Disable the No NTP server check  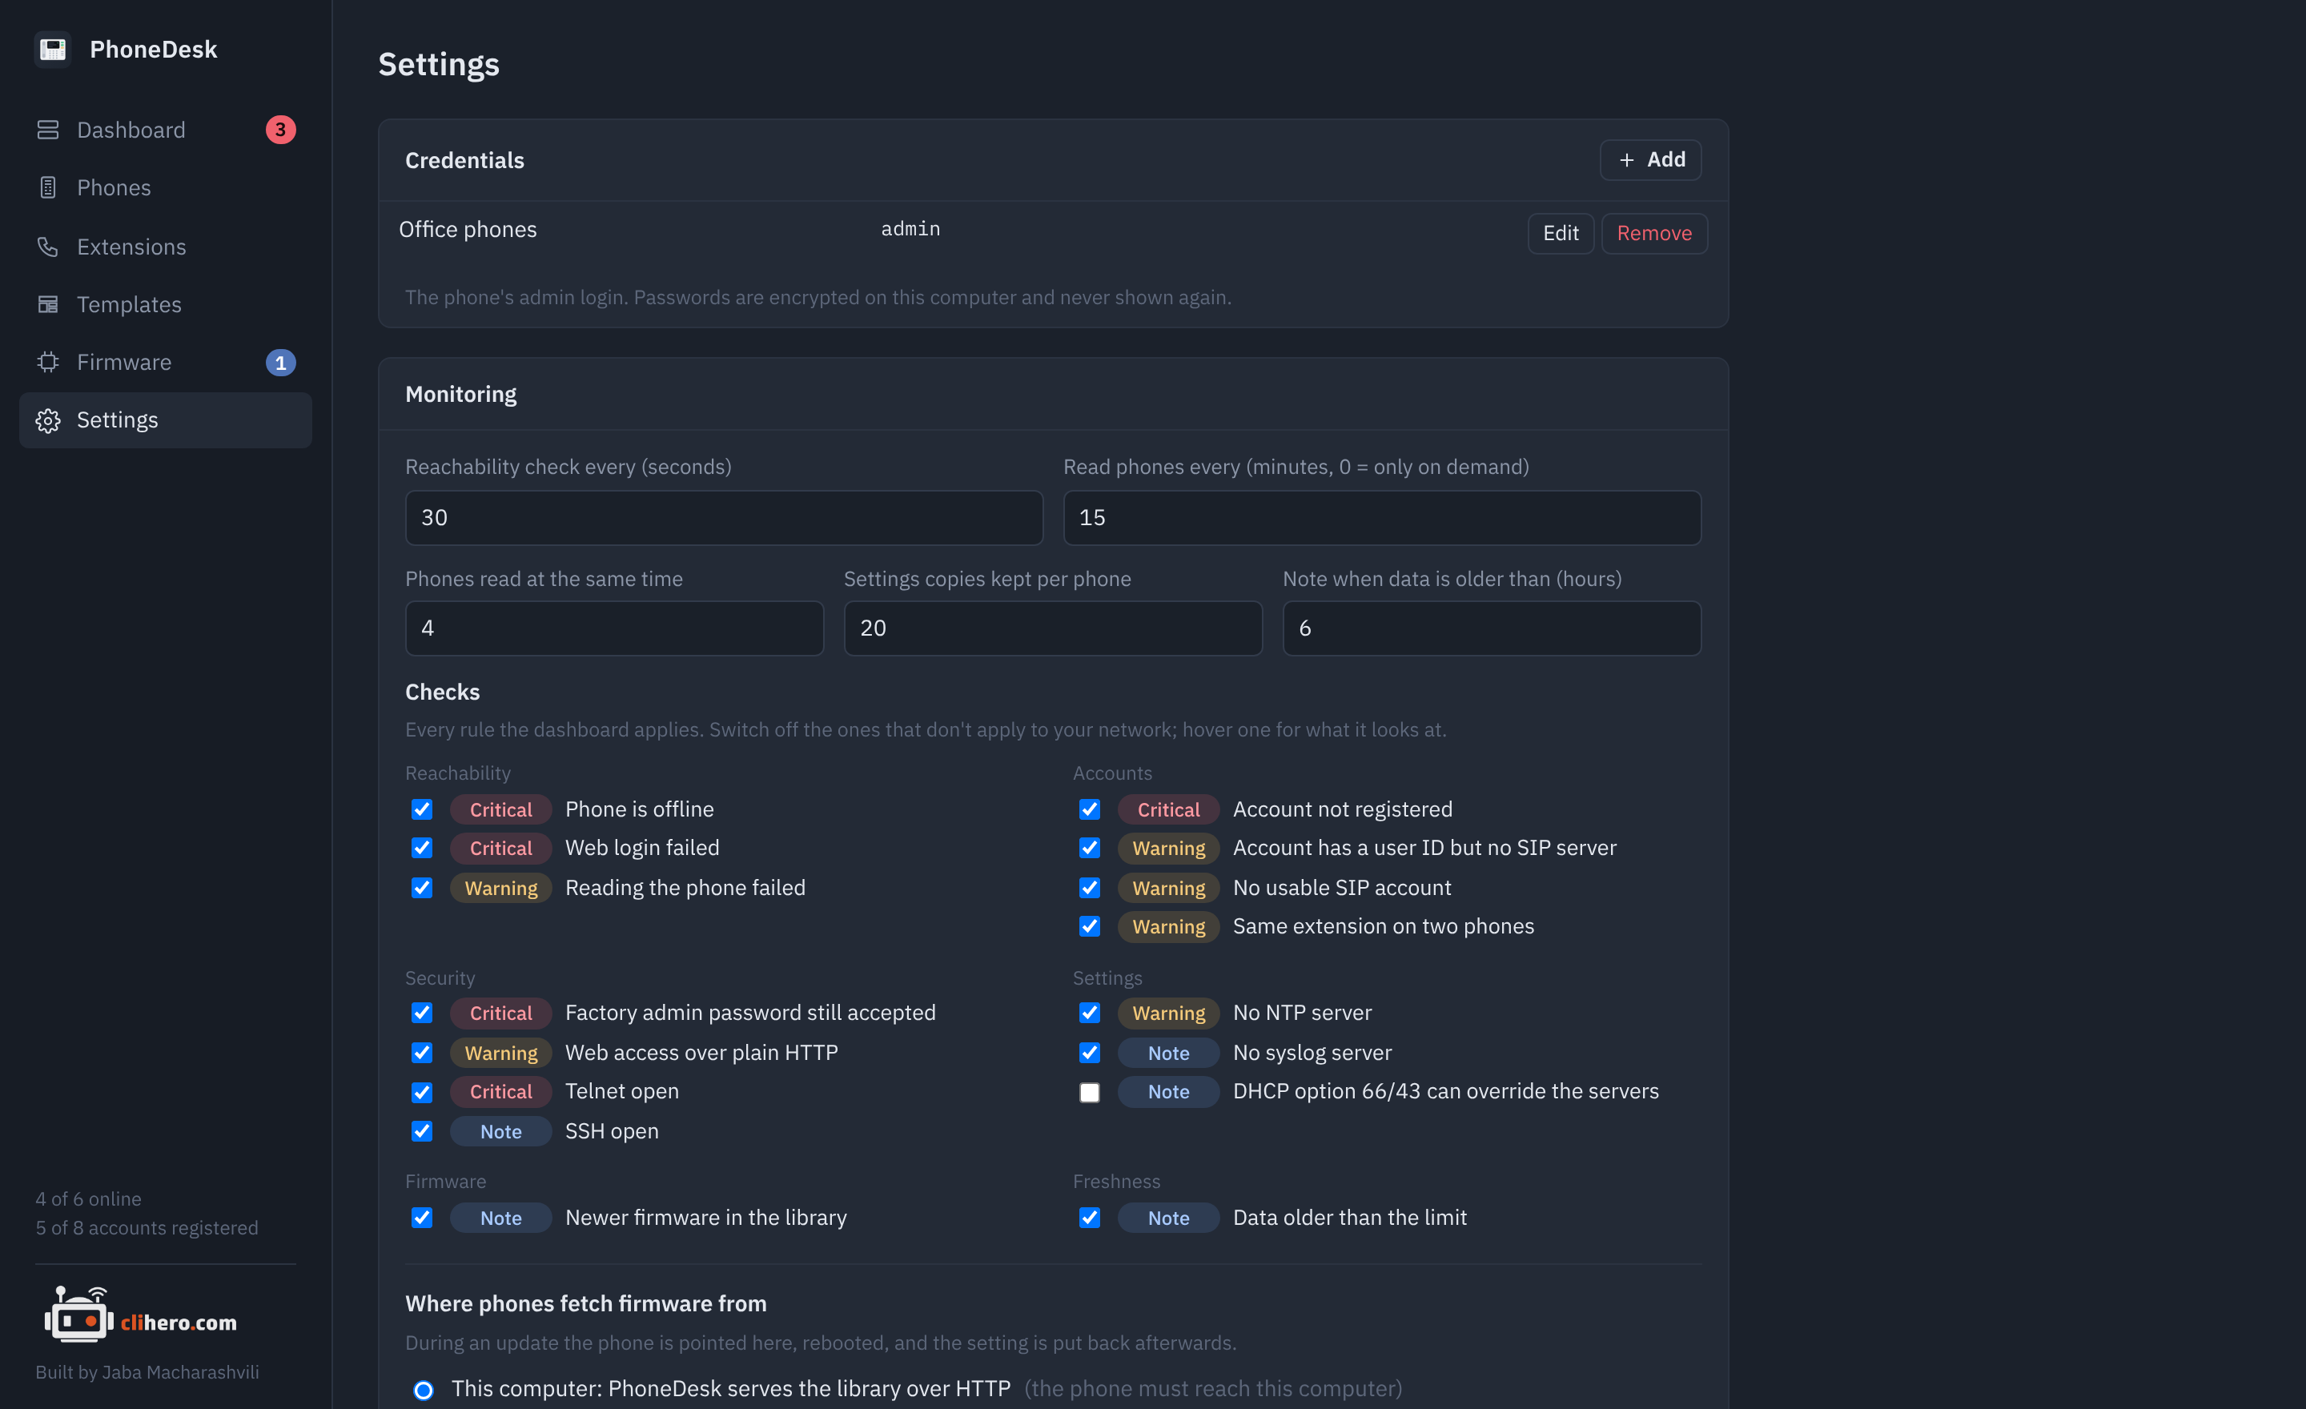tap(1090, 1012)
